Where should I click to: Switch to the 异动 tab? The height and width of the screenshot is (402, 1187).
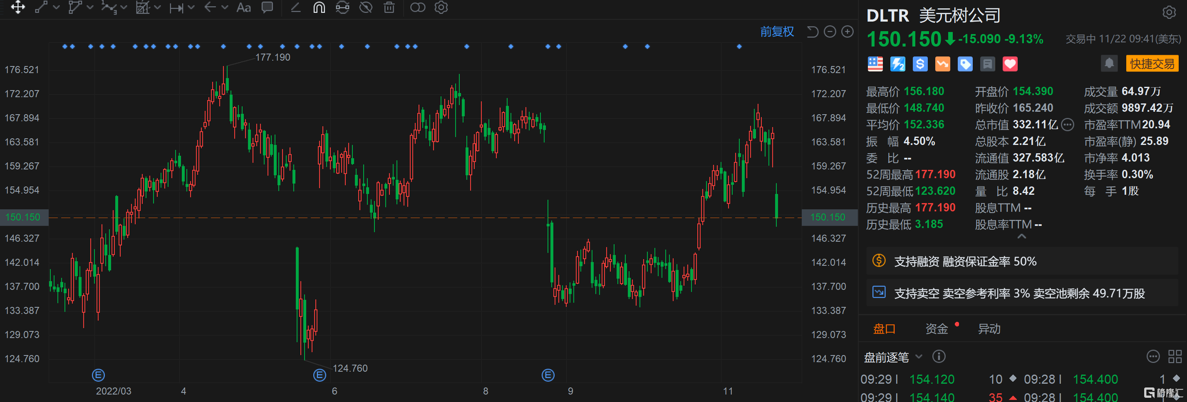coord(989,329)
